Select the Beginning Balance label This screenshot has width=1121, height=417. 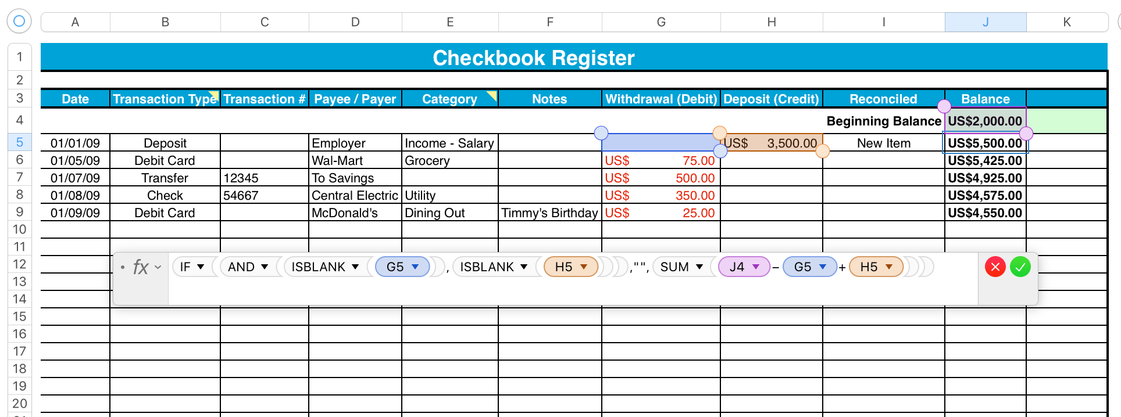[884, 121]
